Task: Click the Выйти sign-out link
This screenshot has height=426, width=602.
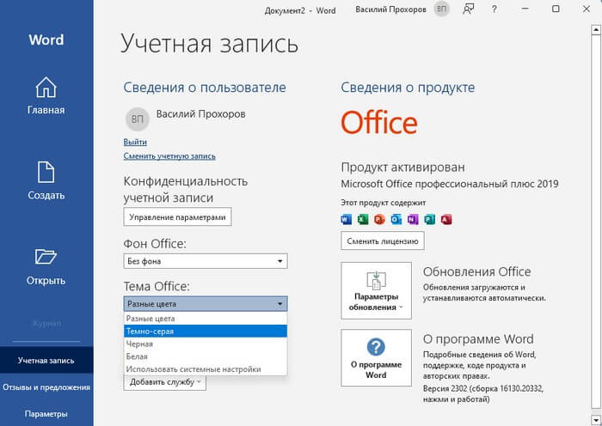Action: point(134,142)
